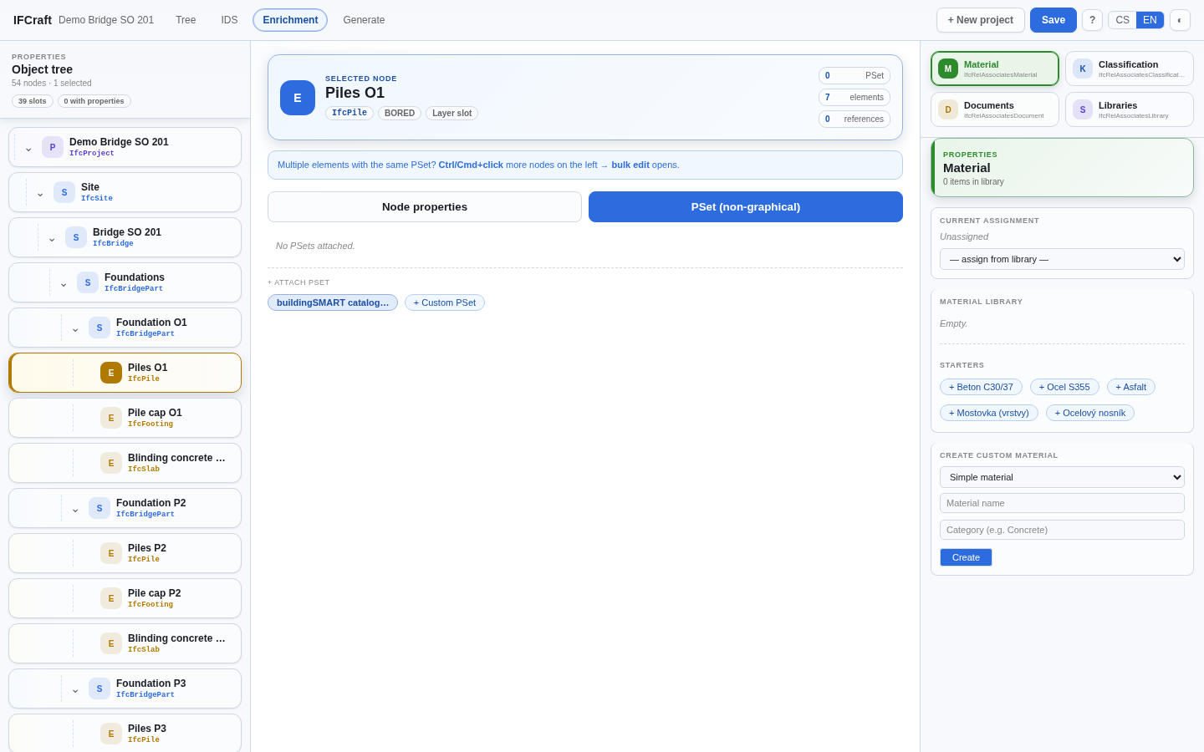The width and height of the screenshot is (1204, 752).
Task: Collapse right sidebar with the arrow icon
Action: [x=1180, y=20]
